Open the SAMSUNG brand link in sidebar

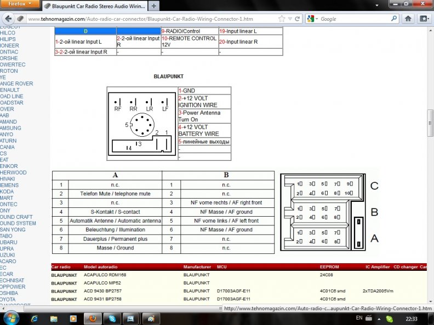(11, 128)
